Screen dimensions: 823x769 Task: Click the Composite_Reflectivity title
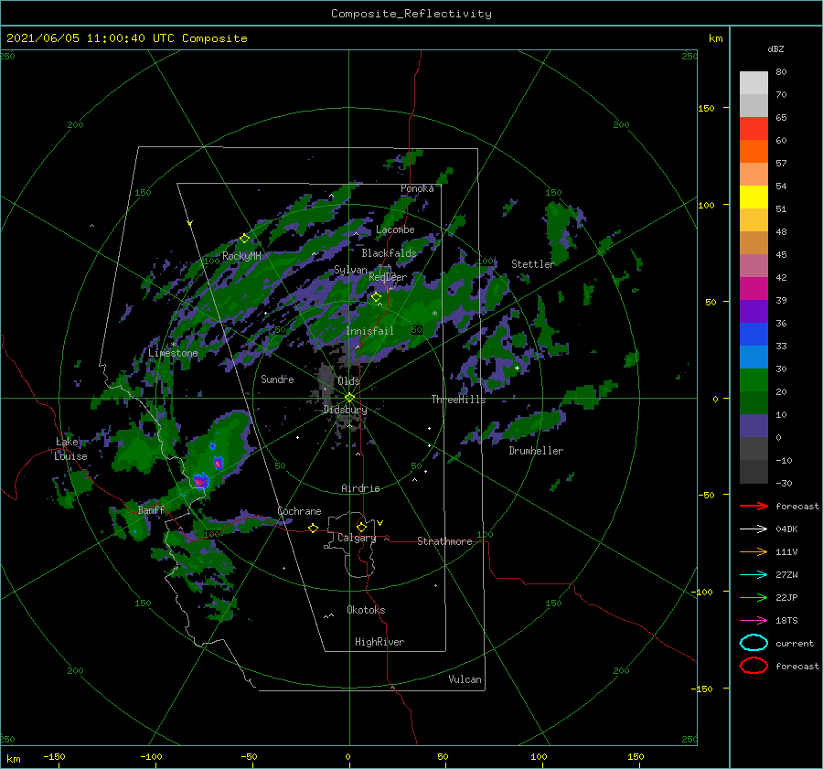tap(411, 14)
